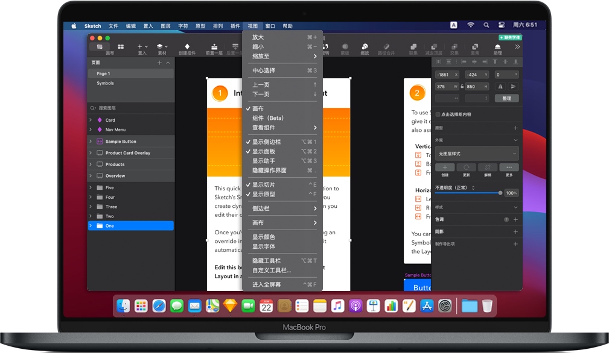This screenshot has height=353, width=609.
Task: Open the 助理 assistant bell icon
Action: pyautogui.click(x=497, y=46)
